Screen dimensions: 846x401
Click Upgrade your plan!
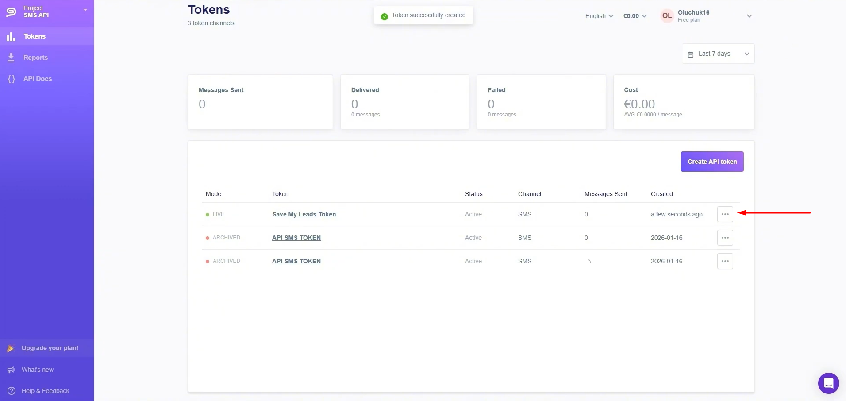point(47,348)
